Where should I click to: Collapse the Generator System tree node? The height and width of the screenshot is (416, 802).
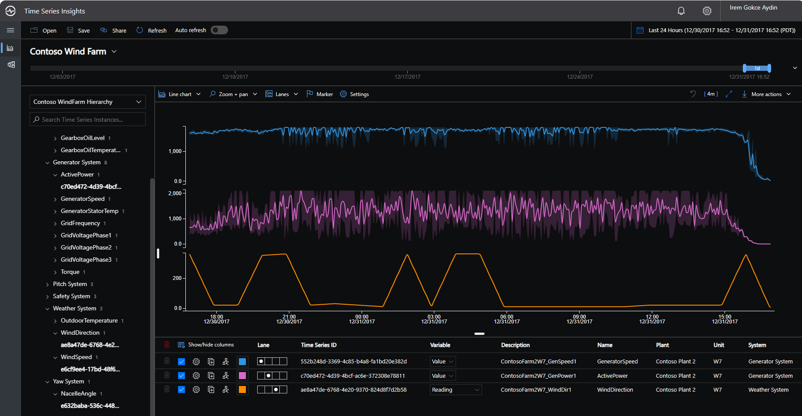pos(47,163)
